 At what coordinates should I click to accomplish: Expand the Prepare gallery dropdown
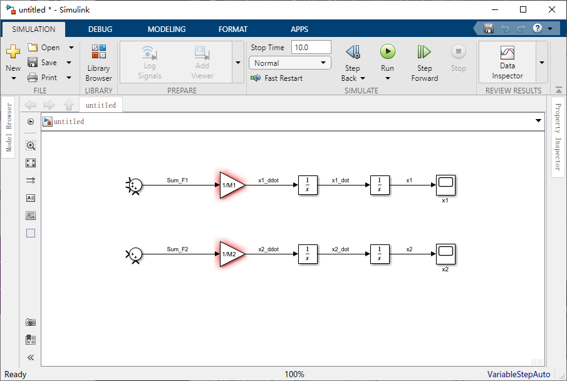[238, 62]
